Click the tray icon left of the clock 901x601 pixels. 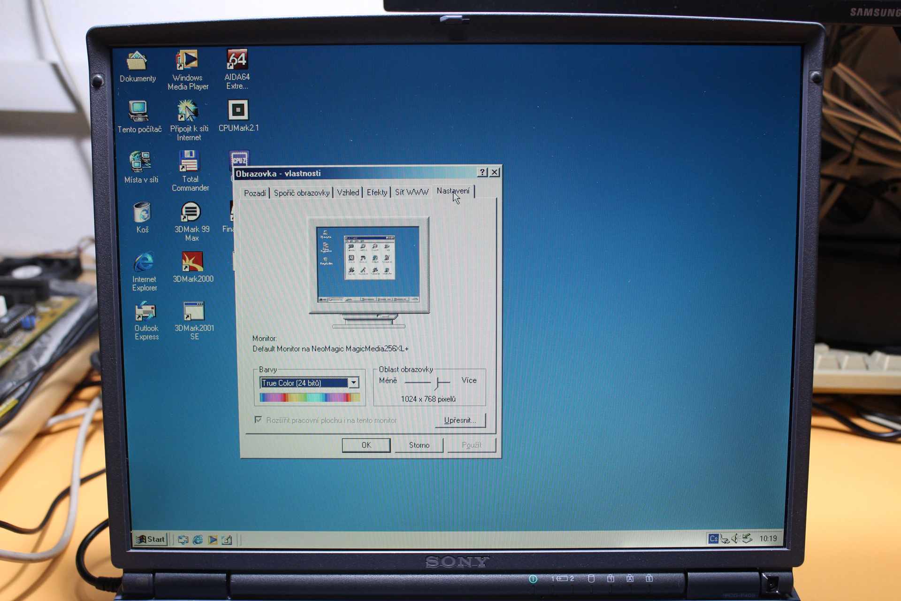click(747, 539)
